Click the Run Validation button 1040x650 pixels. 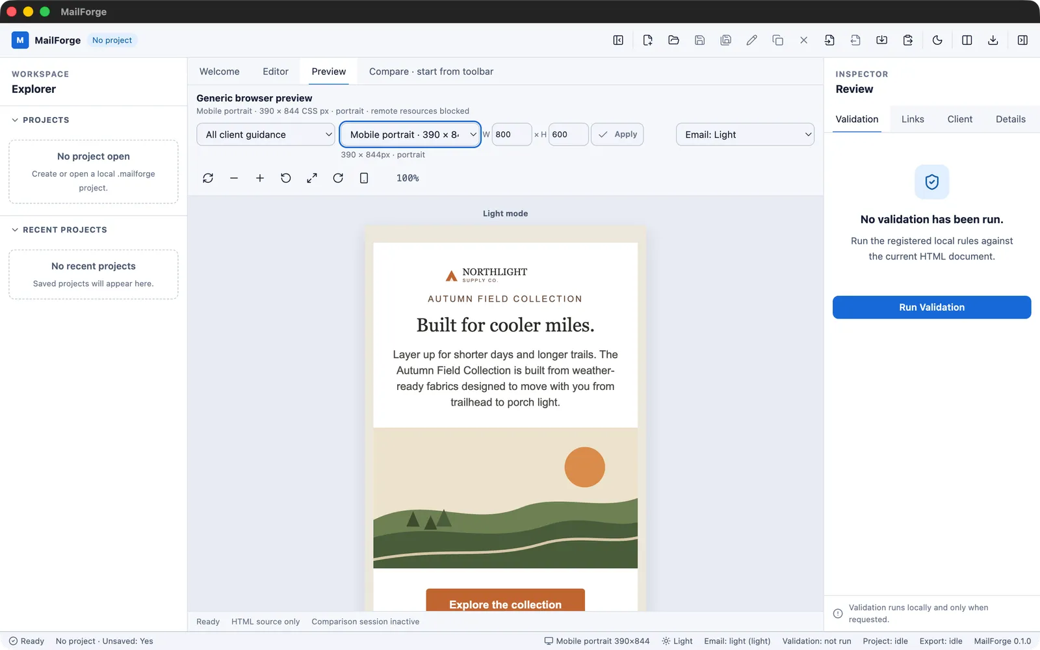tap(931, 307)
